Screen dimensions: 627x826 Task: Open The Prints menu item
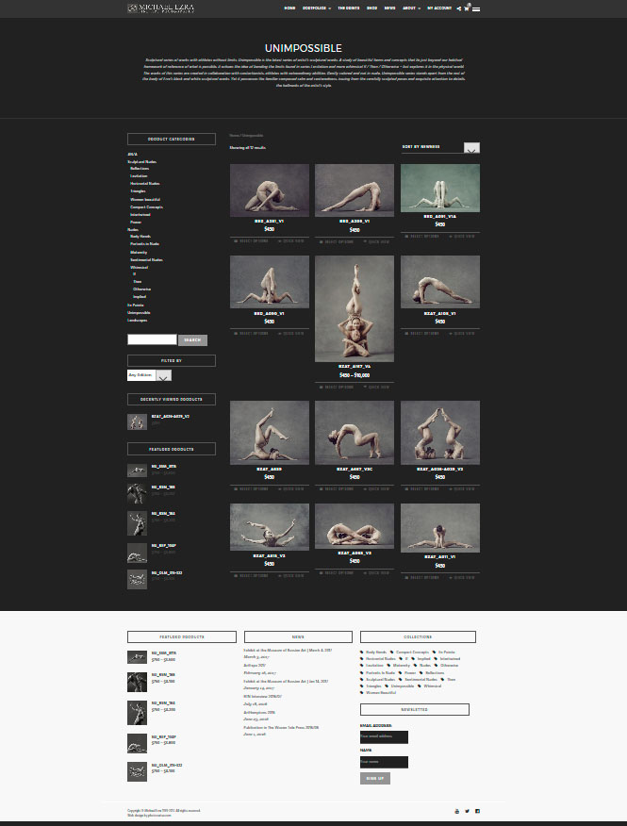(348, 8)
